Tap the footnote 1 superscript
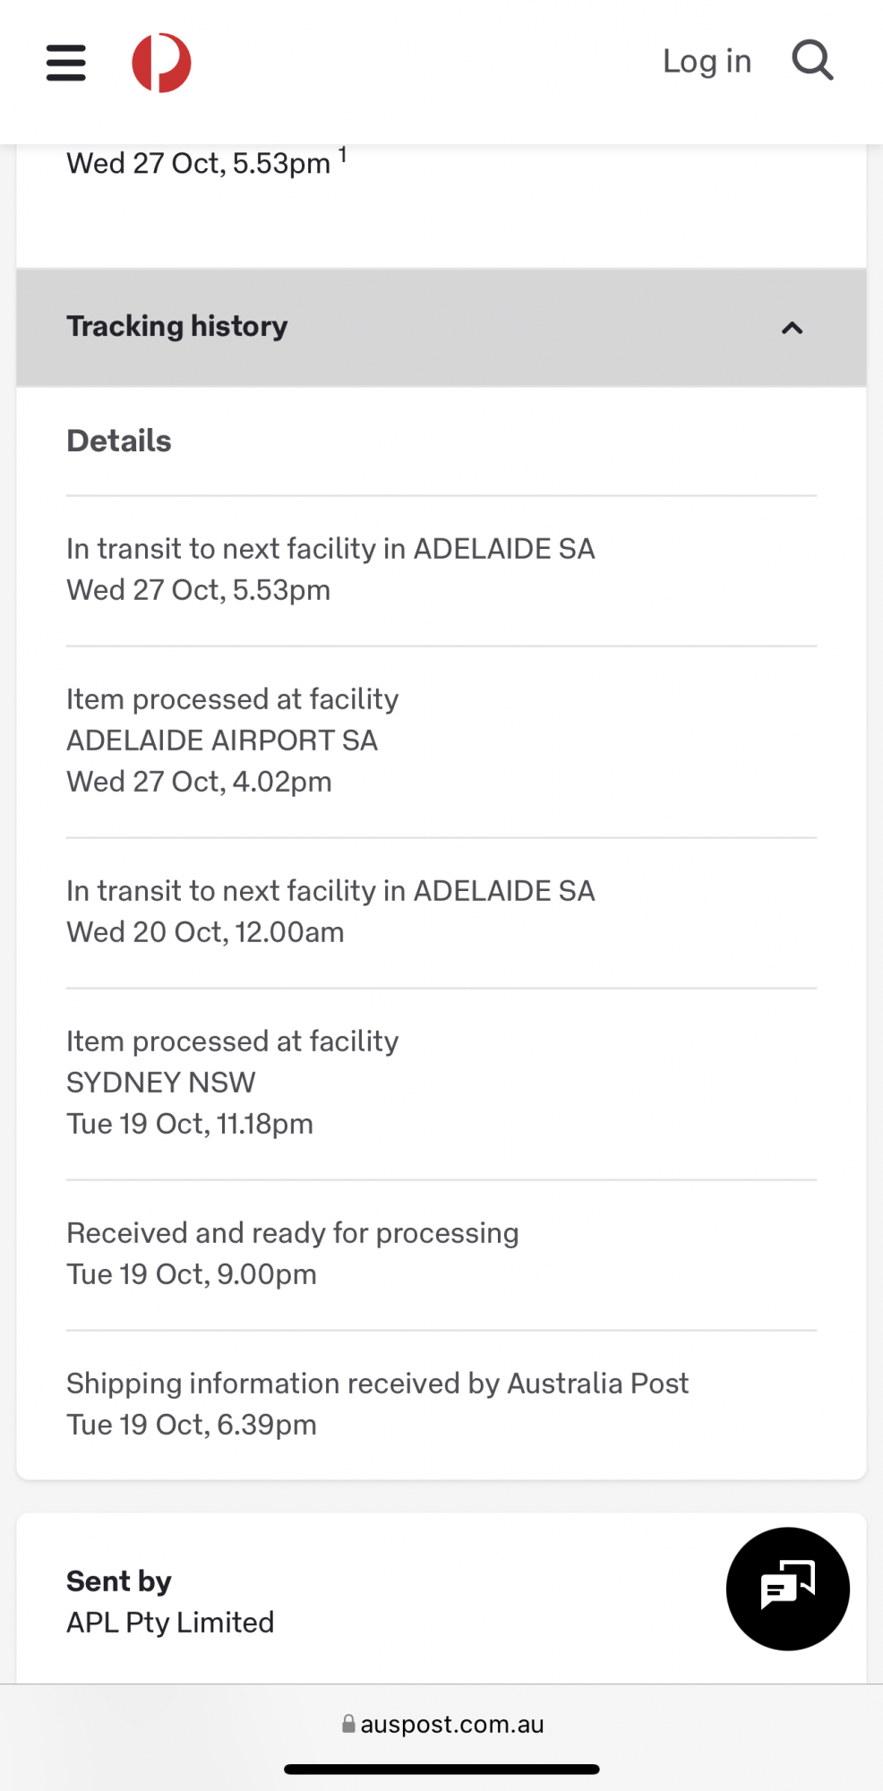Screen dimensions: 883x1791 342,156
